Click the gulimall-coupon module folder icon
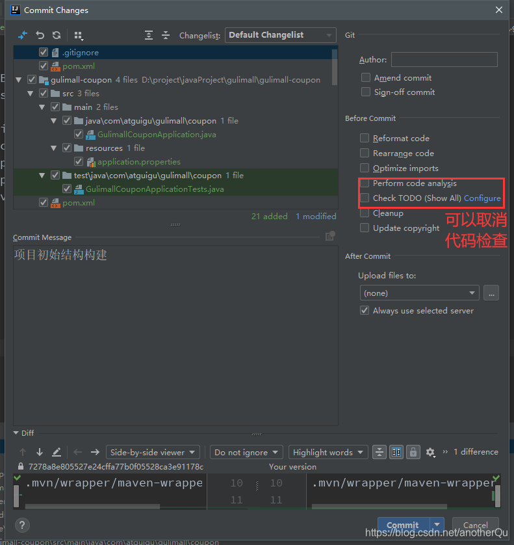 pyautogui.click(x=44, y=80)
